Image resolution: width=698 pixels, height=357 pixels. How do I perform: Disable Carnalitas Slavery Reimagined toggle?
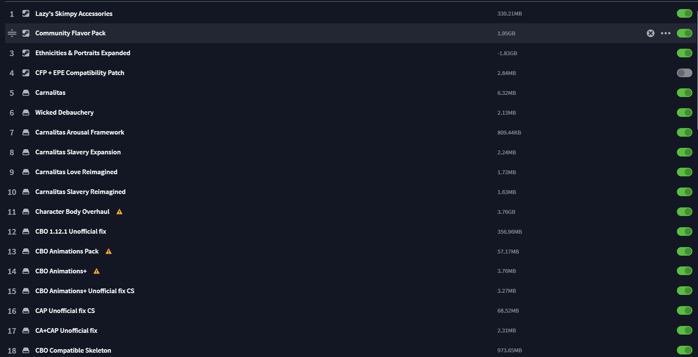(685, 192)
